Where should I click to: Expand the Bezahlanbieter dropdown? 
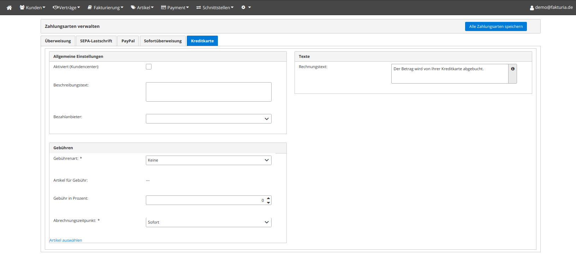208,119
